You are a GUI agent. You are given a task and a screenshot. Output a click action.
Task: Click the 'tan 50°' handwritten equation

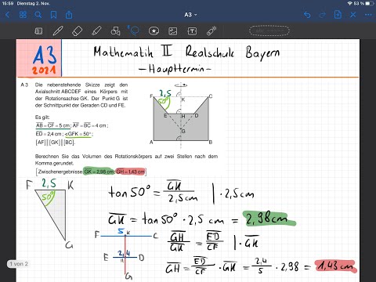(181, 193)
